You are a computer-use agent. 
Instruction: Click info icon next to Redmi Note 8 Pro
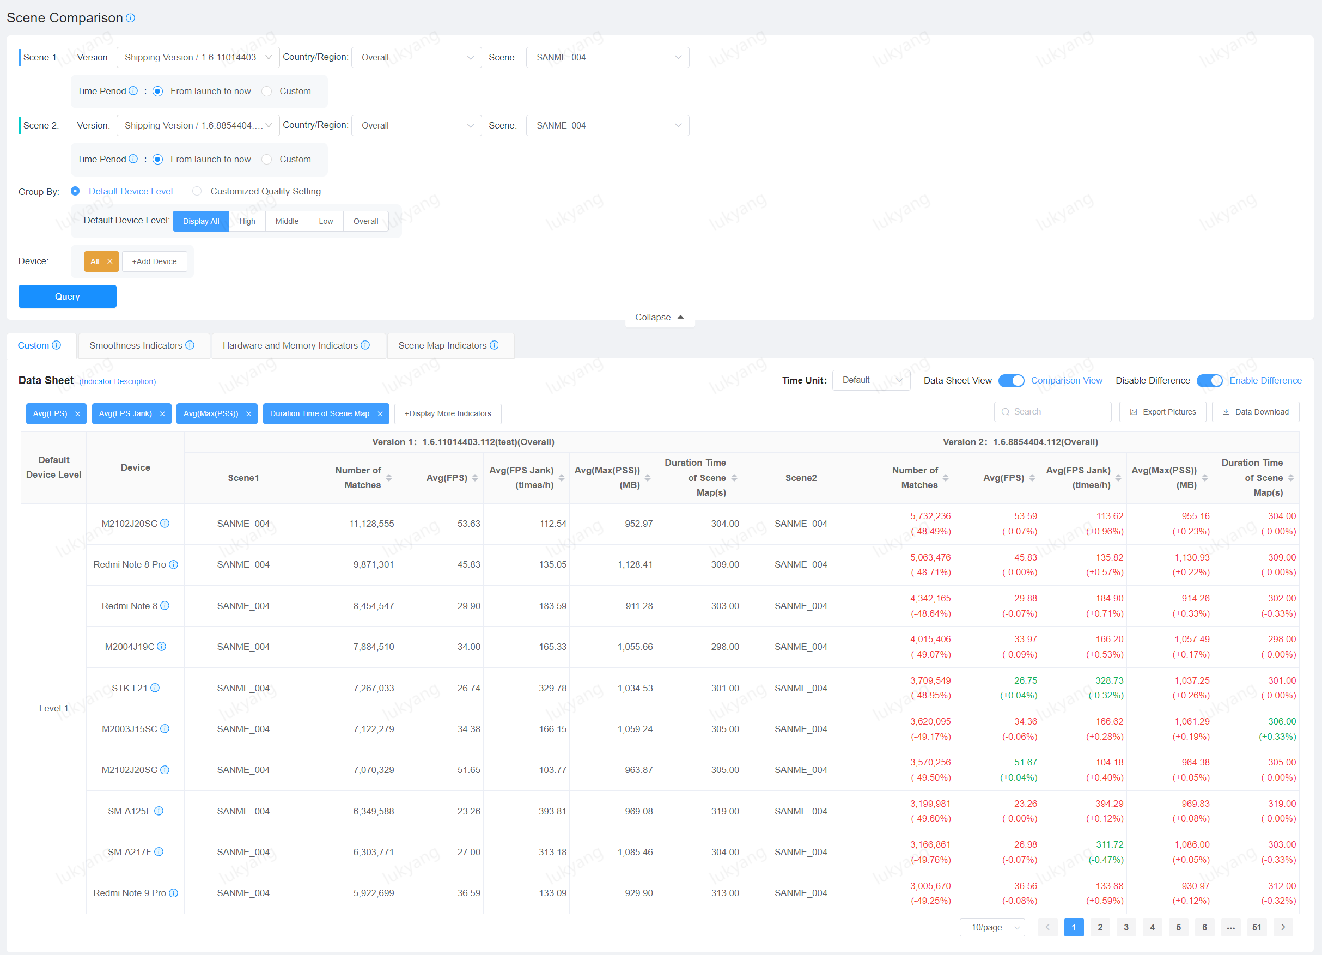pos(173,564)
